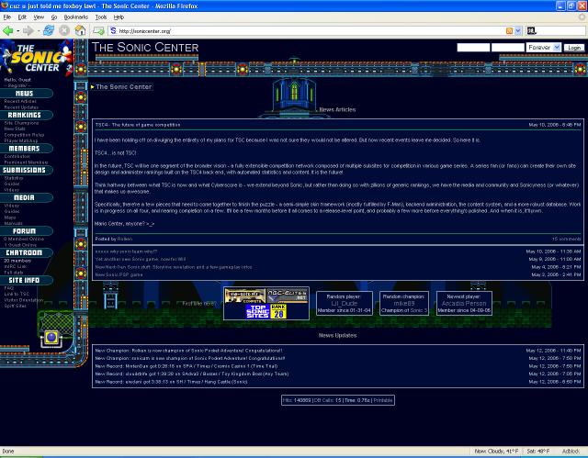Click the search engine icon in the search box
Viewport: 588px width, 458px height.
[531, 31]
